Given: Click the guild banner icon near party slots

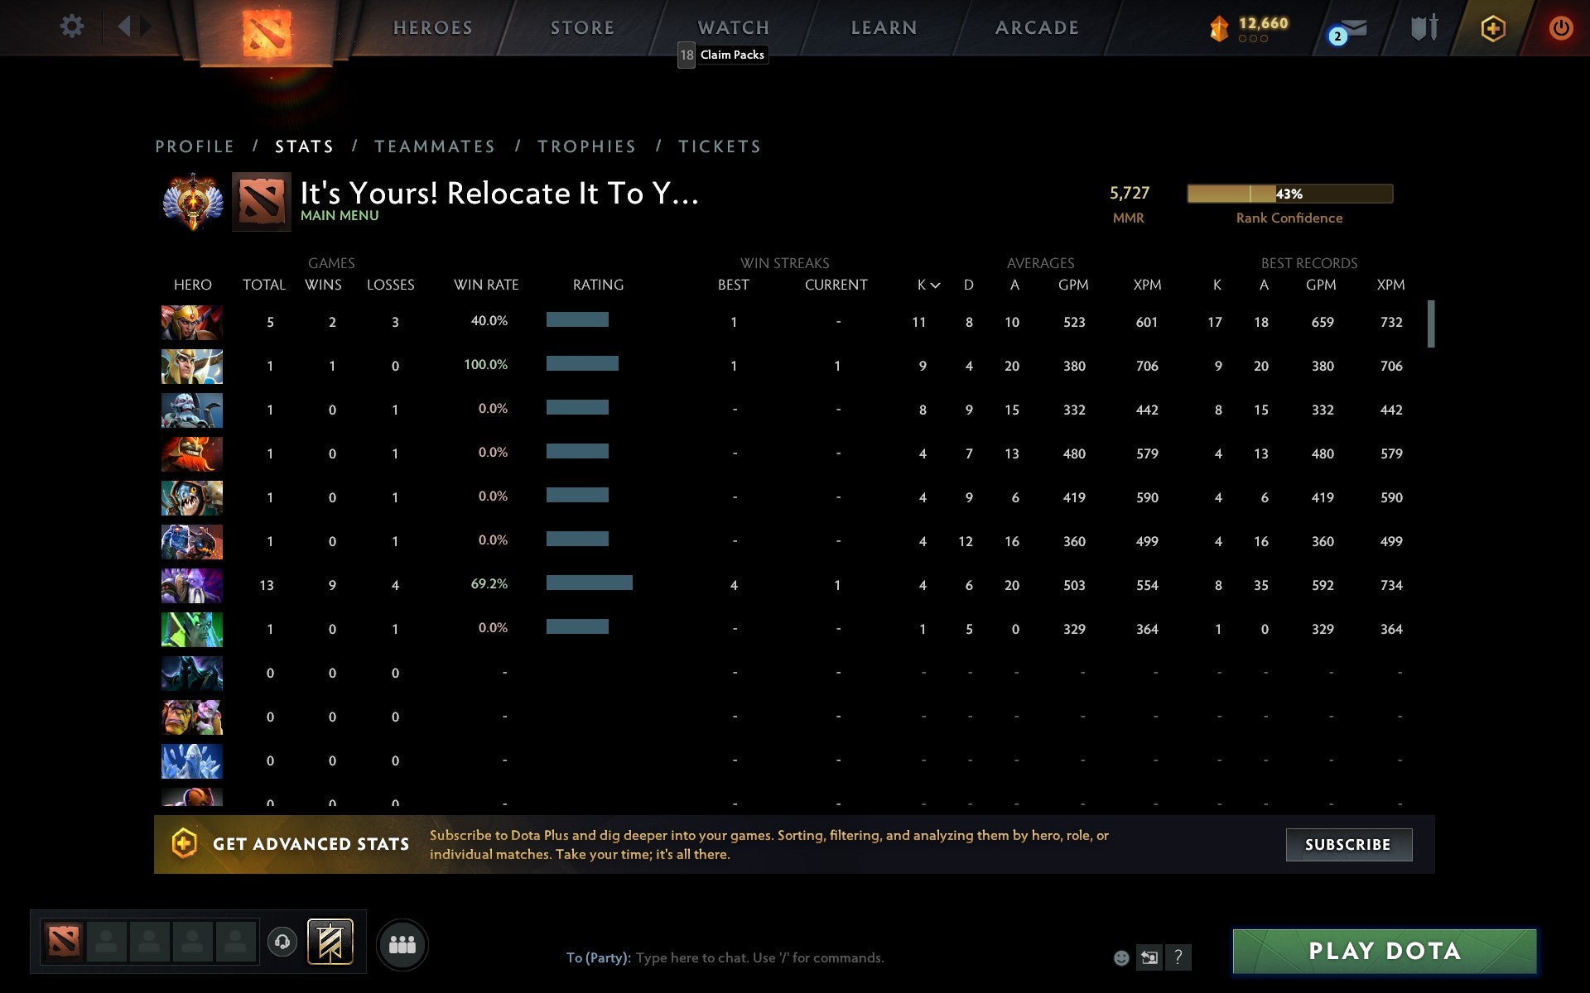Looking at the screenshot, I should coord(330,942).
